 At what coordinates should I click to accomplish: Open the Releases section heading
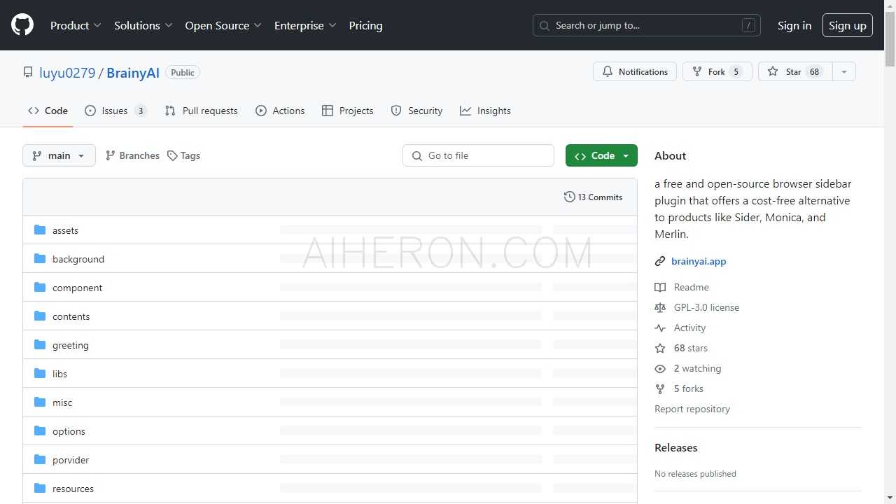(676, 448)
